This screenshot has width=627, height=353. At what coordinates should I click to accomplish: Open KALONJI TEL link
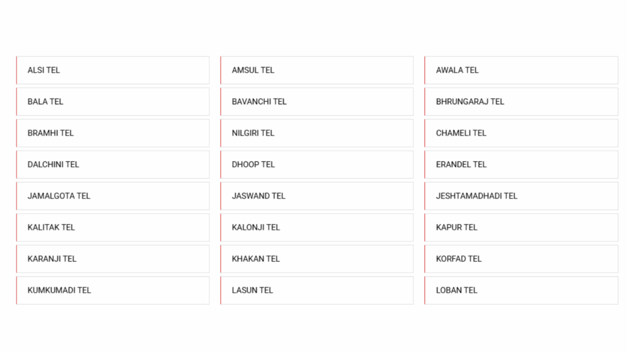pyautogui.click(x=317, y=227)
